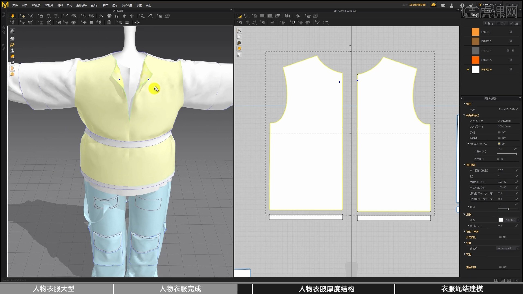Viewport: 523px width, 294px height.
Task: Click the T-shirt sewing icon in 2D toolbar second row
Action: coord(283,22)
